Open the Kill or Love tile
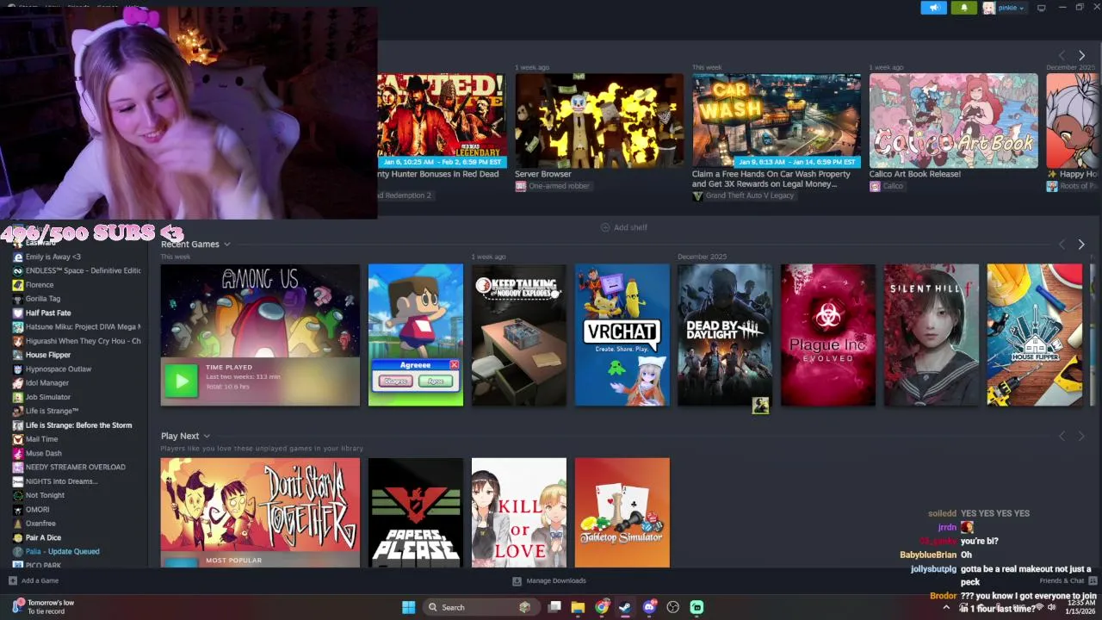1102x620 pixels. coord(519,512)
